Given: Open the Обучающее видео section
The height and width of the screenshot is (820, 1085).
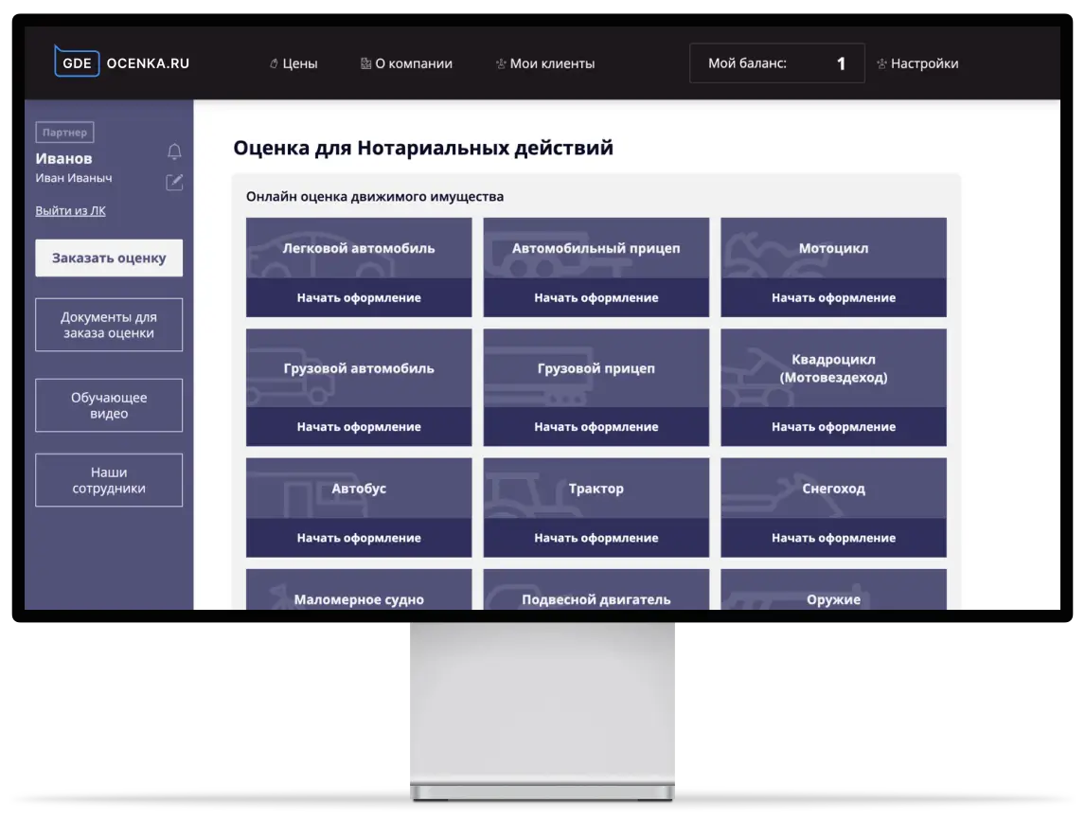Looking at the screenshot, I should (109, 405).
